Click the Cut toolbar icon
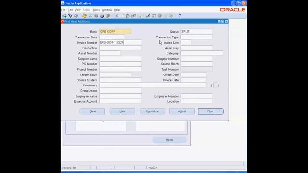 tap(116, 16)
